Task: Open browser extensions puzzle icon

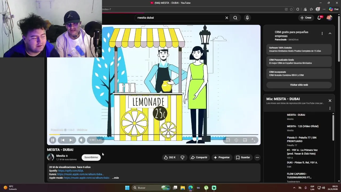Action: 298,9
